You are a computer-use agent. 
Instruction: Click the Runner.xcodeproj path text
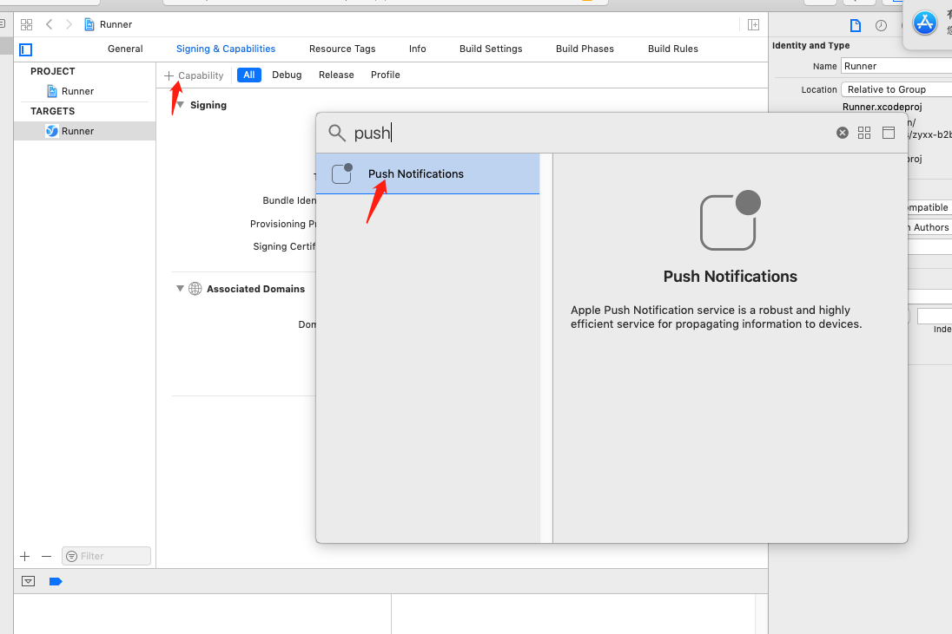tap(883, 107)
